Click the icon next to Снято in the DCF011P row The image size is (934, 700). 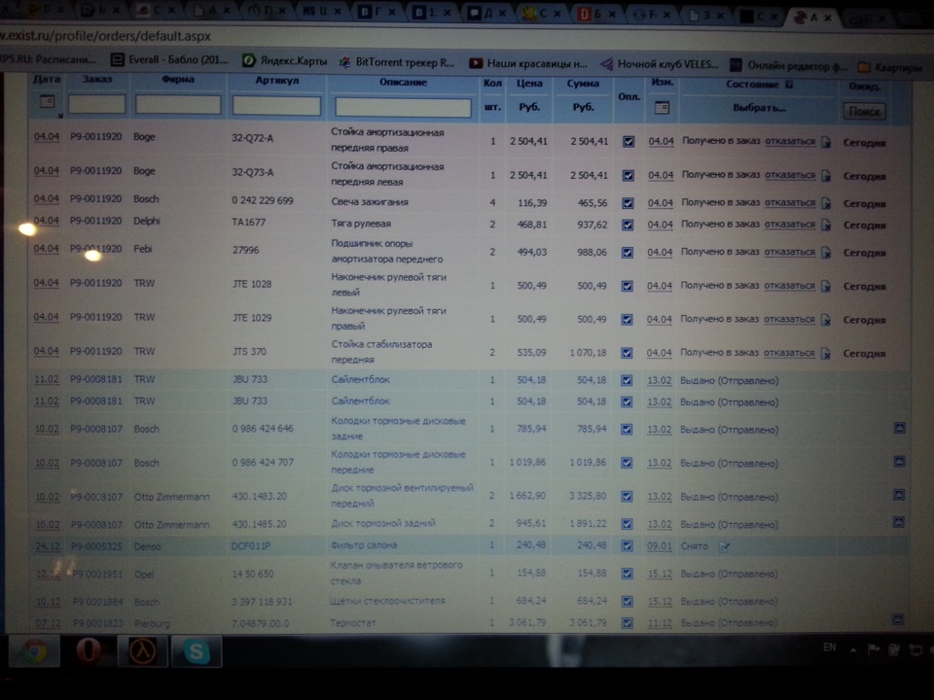tap(724, 546)
